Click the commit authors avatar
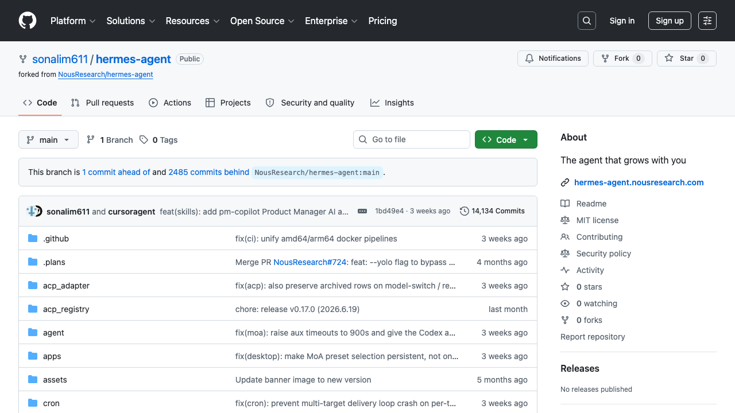 coord(34,211)
